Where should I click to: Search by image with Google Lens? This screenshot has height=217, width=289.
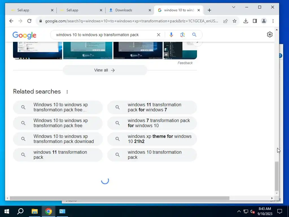point(183,35)
